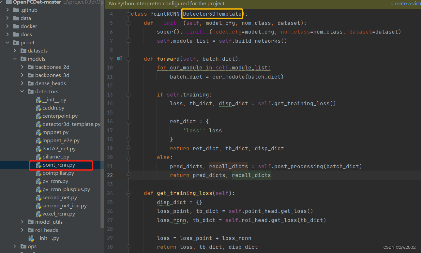Screen dimensions: 421x253
Task: Click the detectors package folder icon
Action: 31,91
